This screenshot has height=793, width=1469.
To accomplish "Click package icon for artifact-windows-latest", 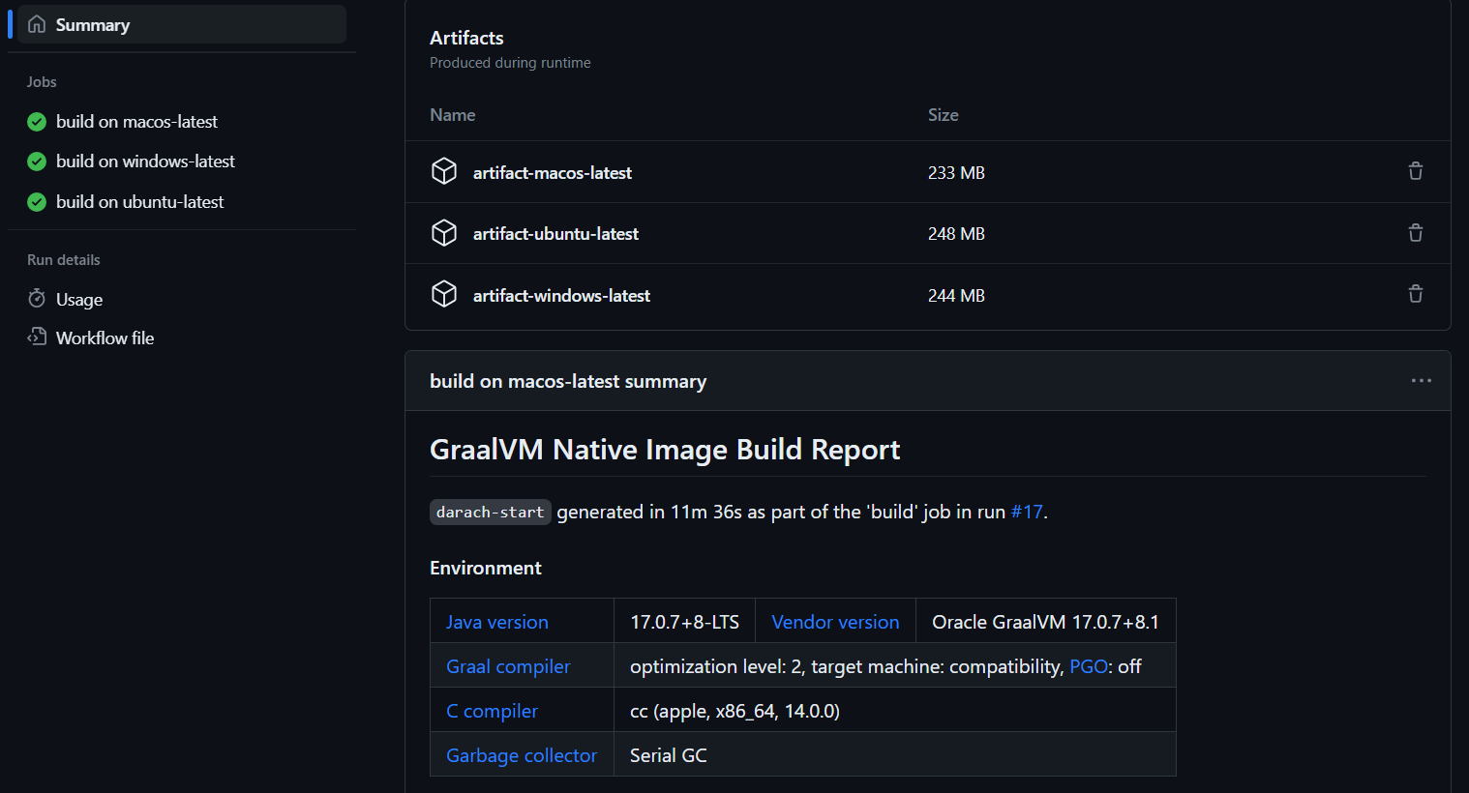I will coord(444,294).
